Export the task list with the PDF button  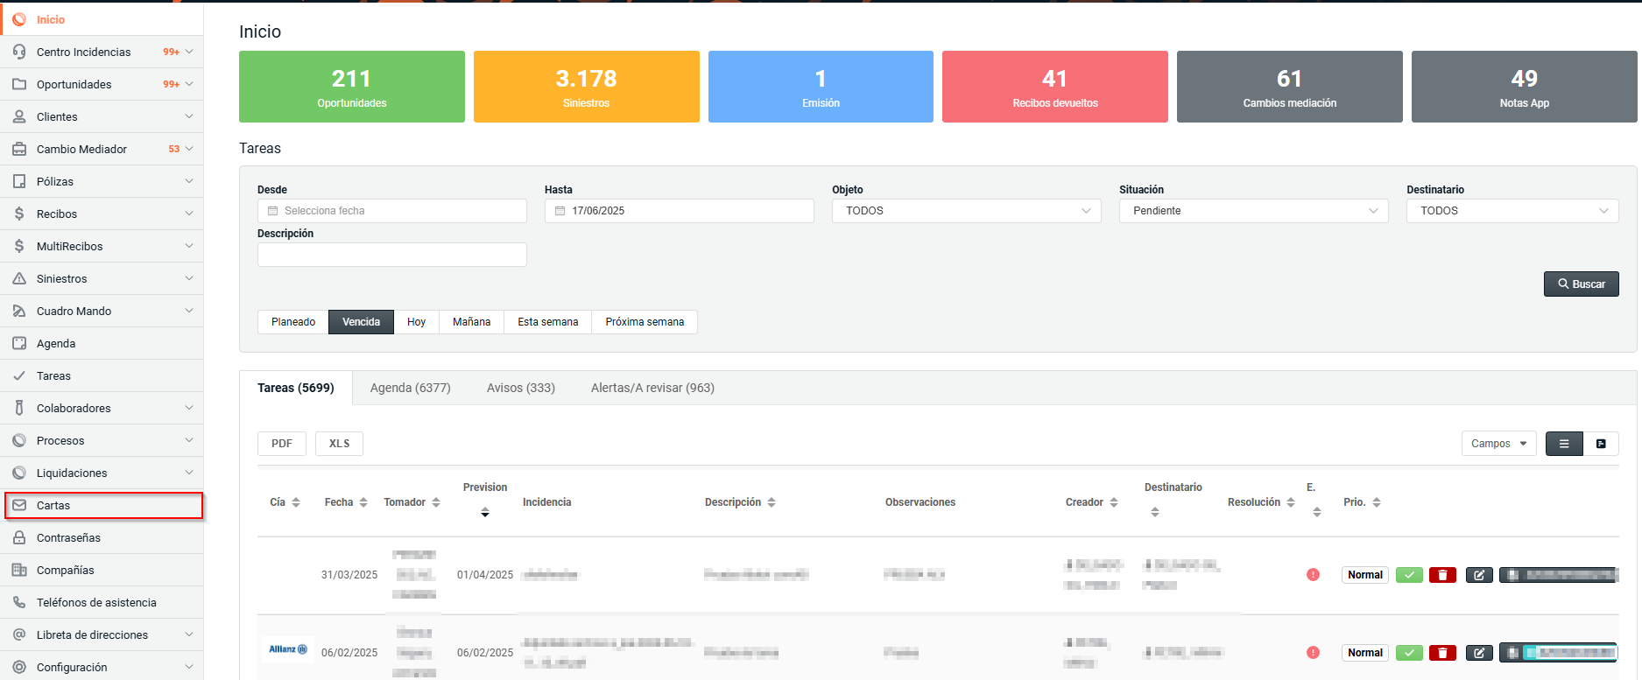282,444
